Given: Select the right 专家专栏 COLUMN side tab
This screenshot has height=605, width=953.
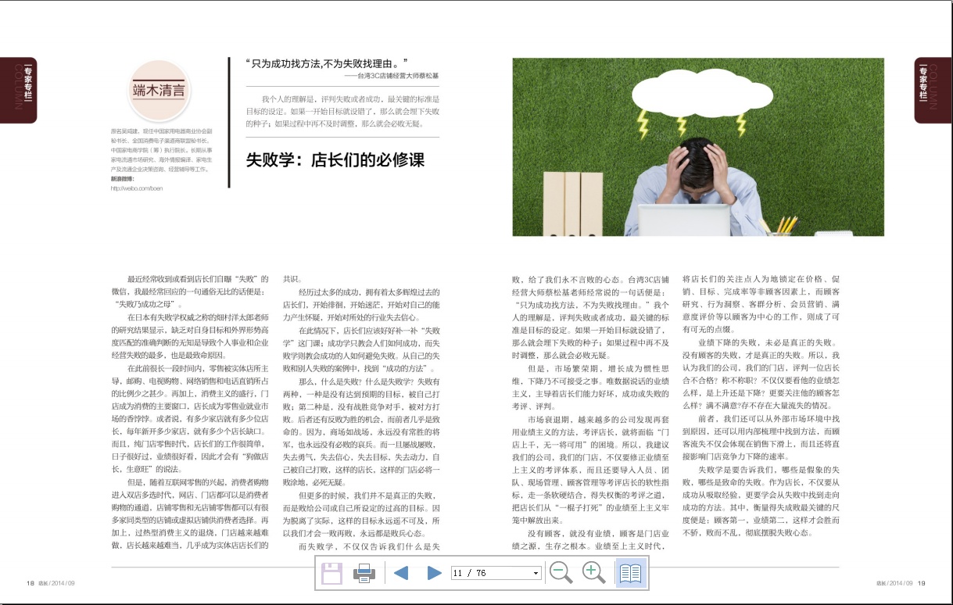Looking at the screenshot, I should tap(933, 91).
